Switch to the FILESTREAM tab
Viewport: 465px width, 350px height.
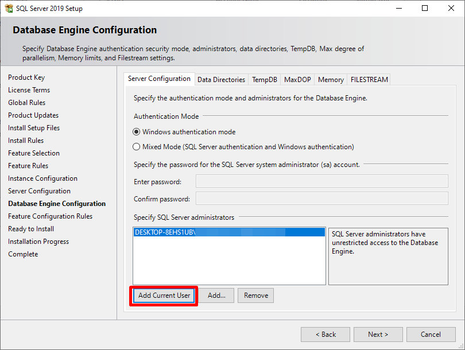pyautogui.click(x=369, y=80)
